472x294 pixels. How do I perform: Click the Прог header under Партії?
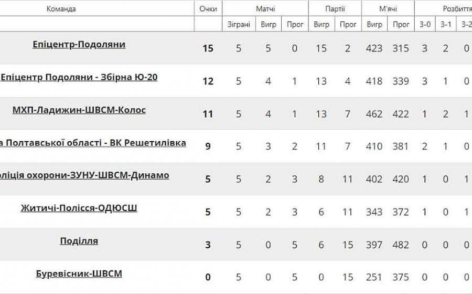pos(348,24)
